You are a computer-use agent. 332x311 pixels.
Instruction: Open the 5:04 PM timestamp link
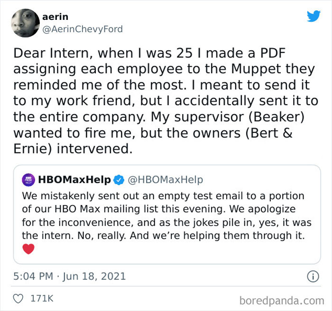click(x=32, y=276)
